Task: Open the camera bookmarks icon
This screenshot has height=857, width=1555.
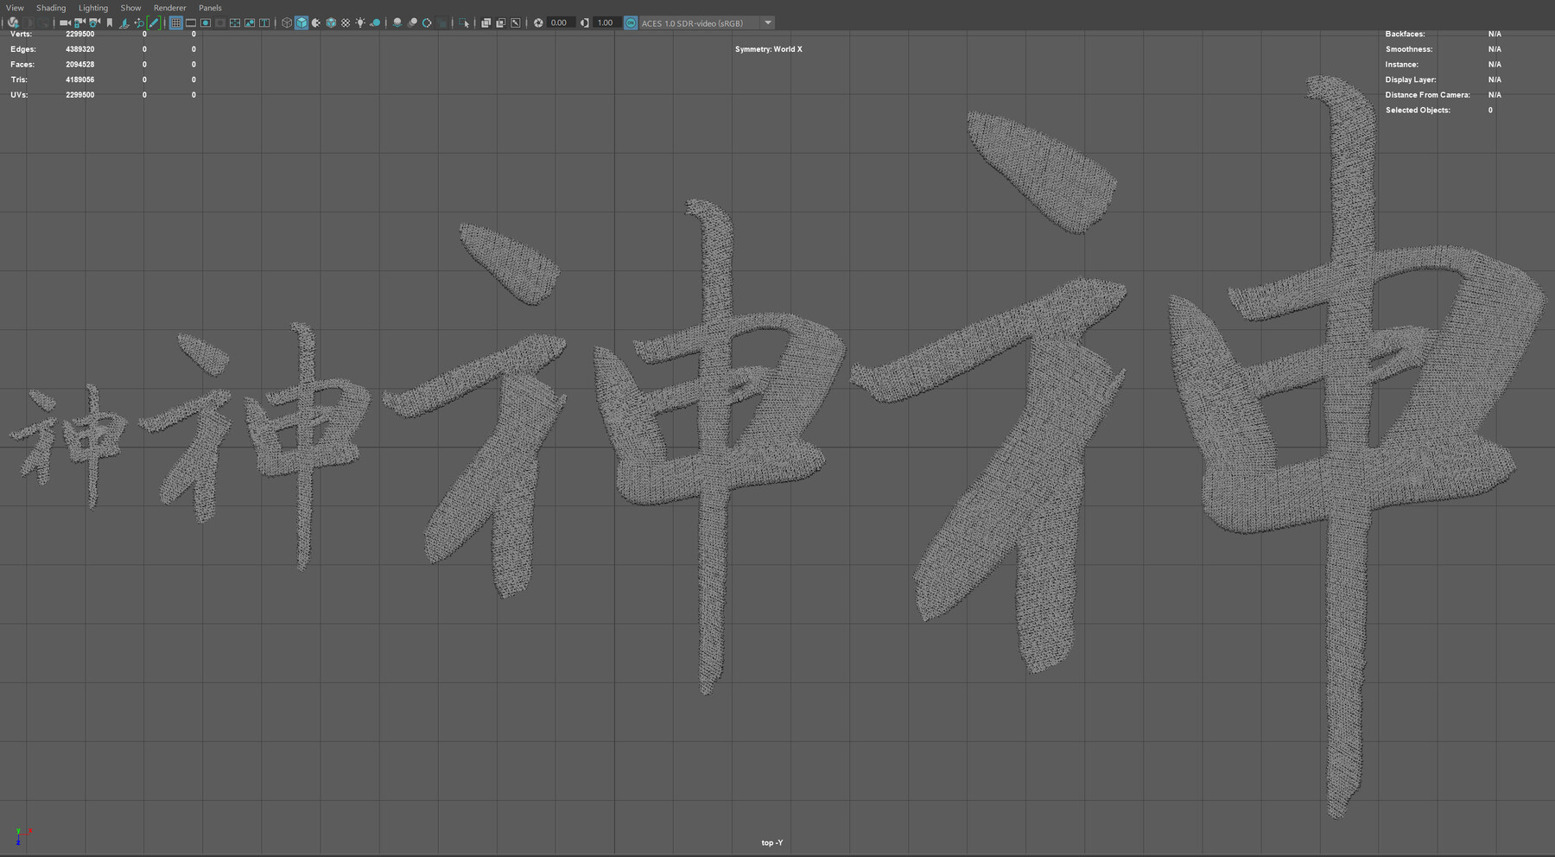Action: [108, 22]
